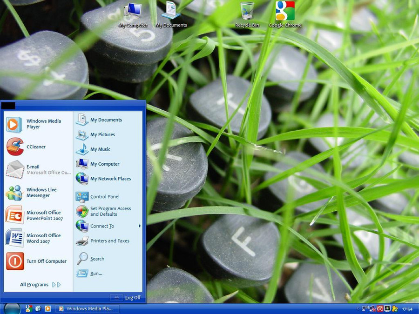Open Set Program Access and Defaults

(x=108, y=212)
